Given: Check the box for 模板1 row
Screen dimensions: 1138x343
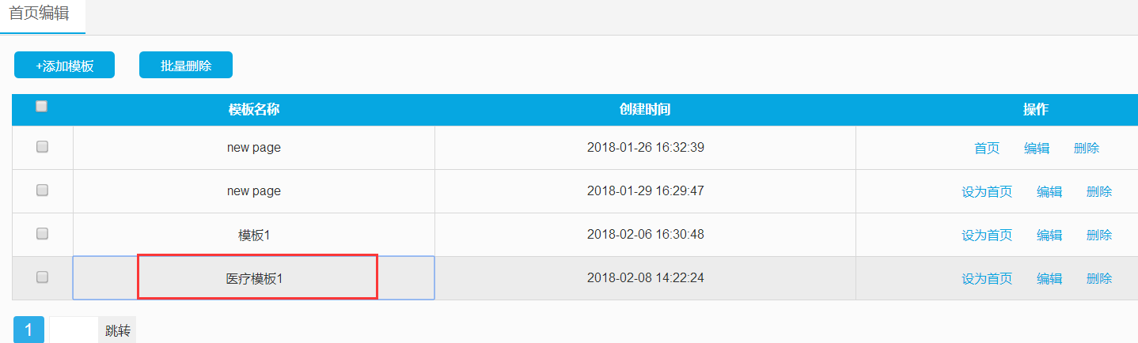Looking at the screenshot, I should coord(43,233).
